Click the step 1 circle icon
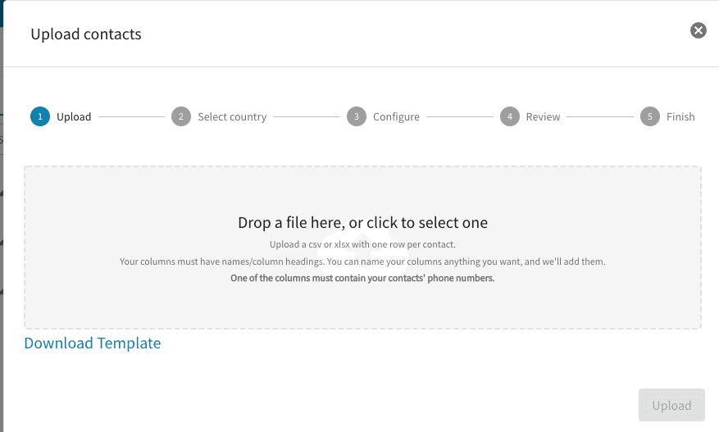719x432 pixels. coord(39,116)
